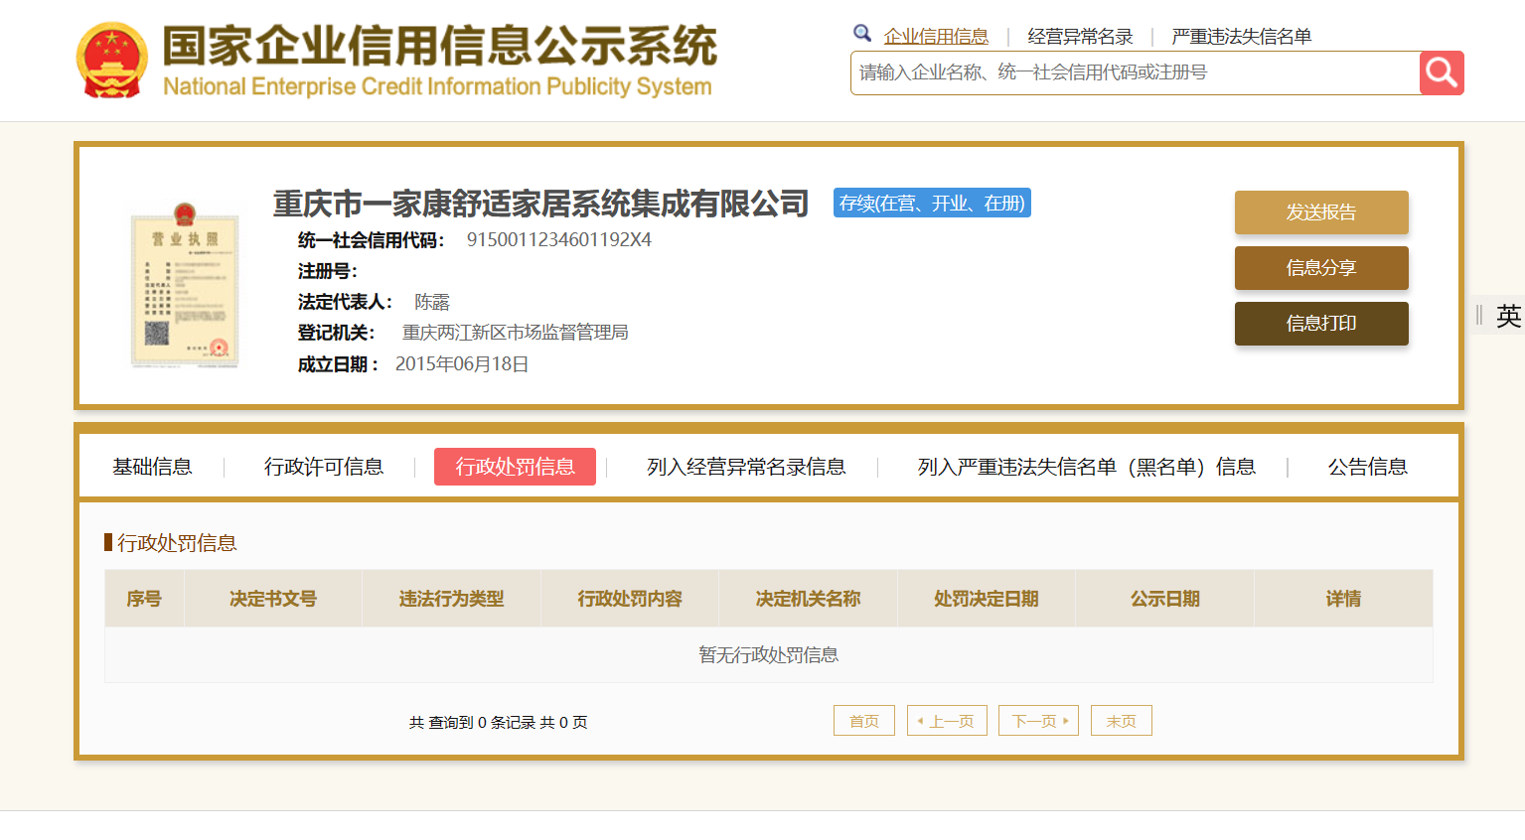
Task: Click the 信息打印 button
Action: (1321, 324)
